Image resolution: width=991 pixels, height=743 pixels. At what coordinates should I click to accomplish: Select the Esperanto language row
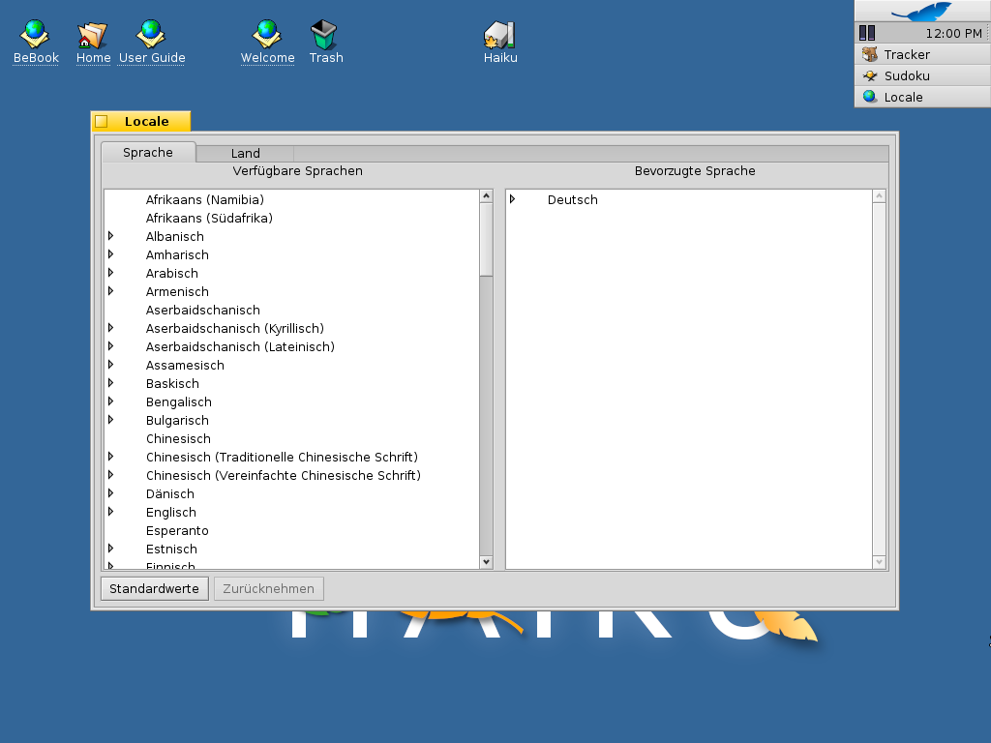pyautogui.click(x=292, y=531)
